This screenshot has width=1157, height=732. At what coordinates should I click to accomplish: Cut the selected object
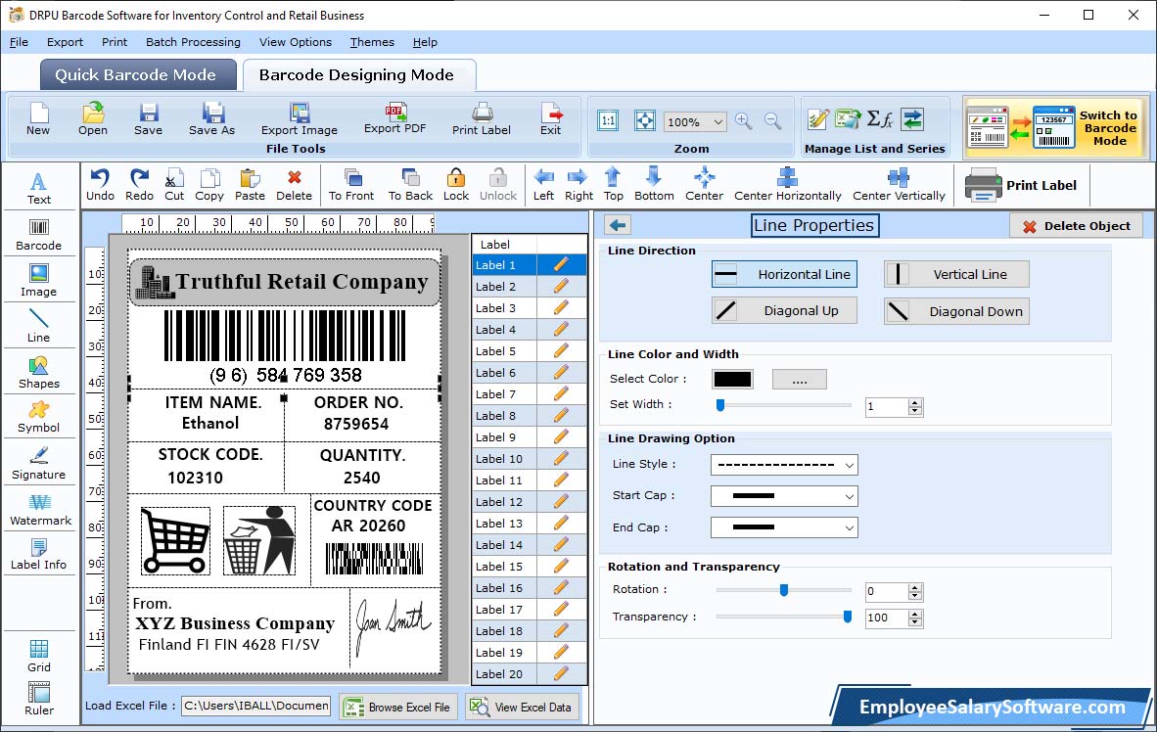tap(174, 185)
